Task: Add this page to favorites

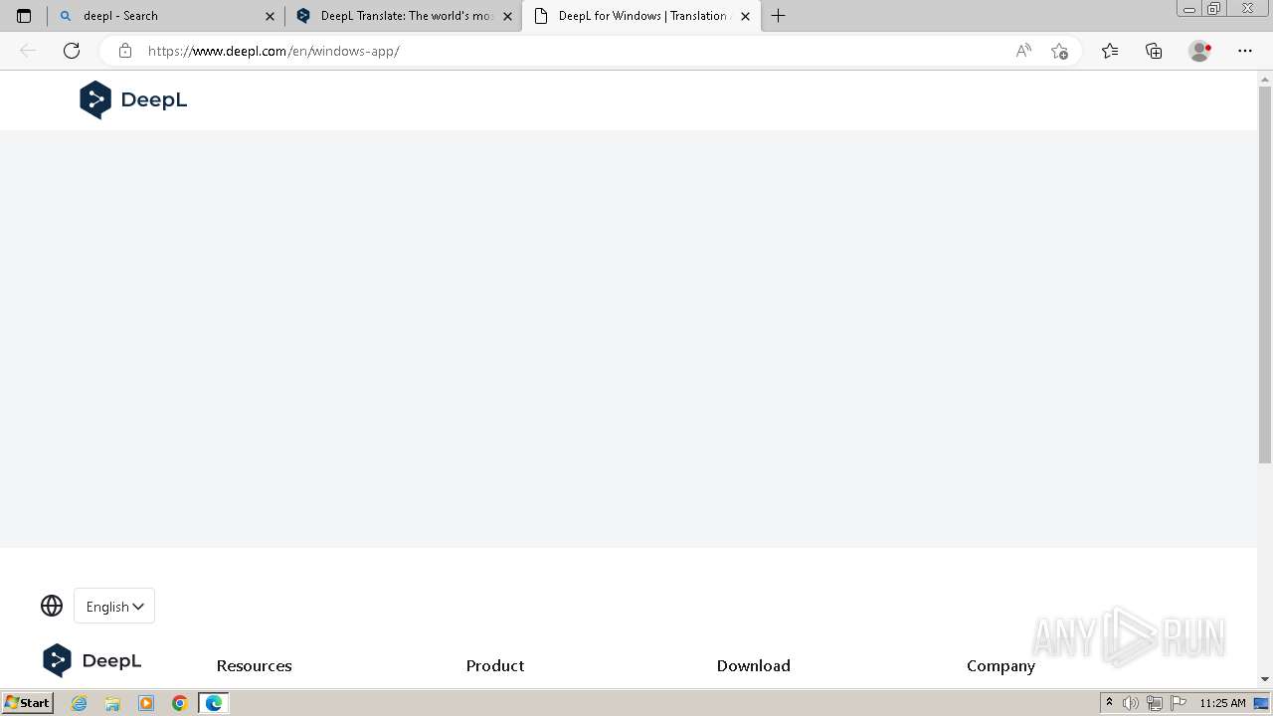Action: coord(1059,51)
